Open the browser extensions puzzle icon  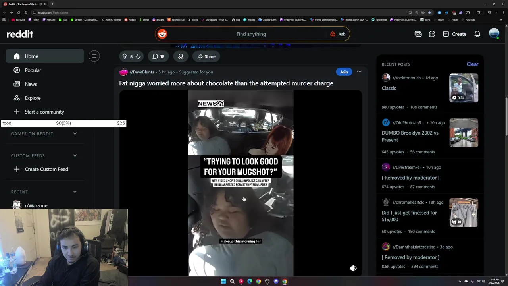(468, 12)
